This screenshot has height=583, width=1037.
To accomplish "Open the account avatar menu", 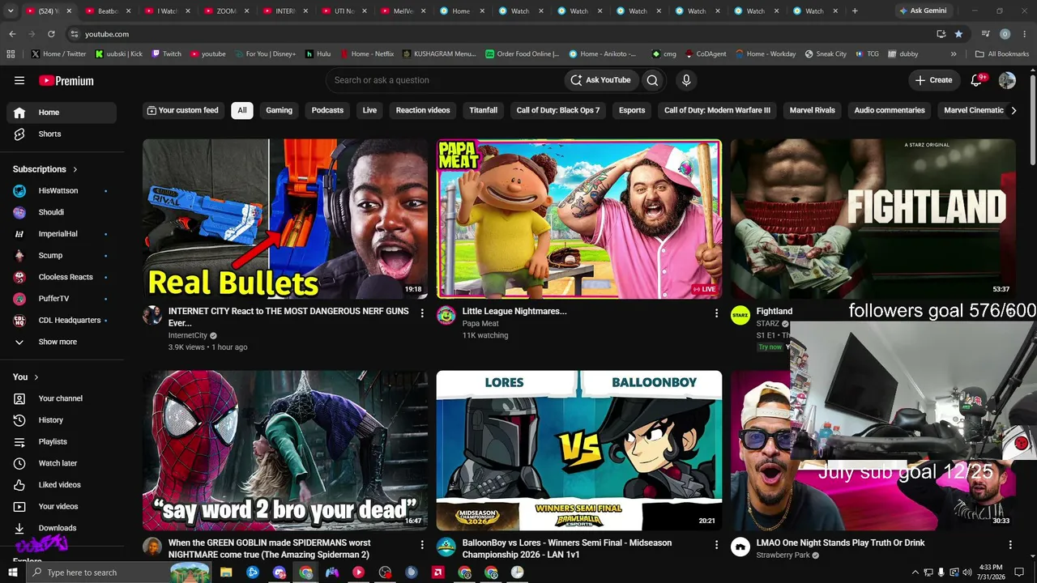I will click(1007, 80).
